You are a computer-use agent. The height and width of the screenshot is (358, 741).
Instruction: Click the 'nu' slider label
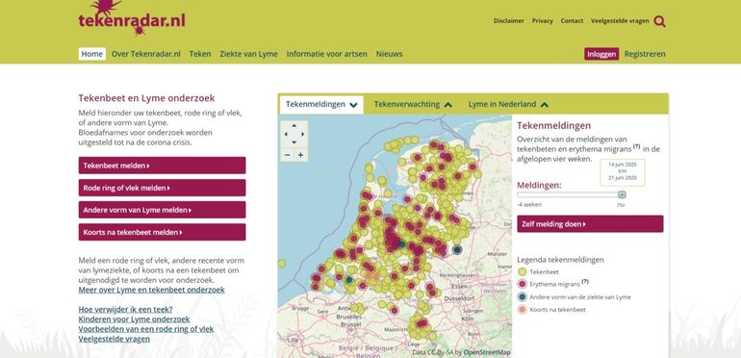pos(621,205)
